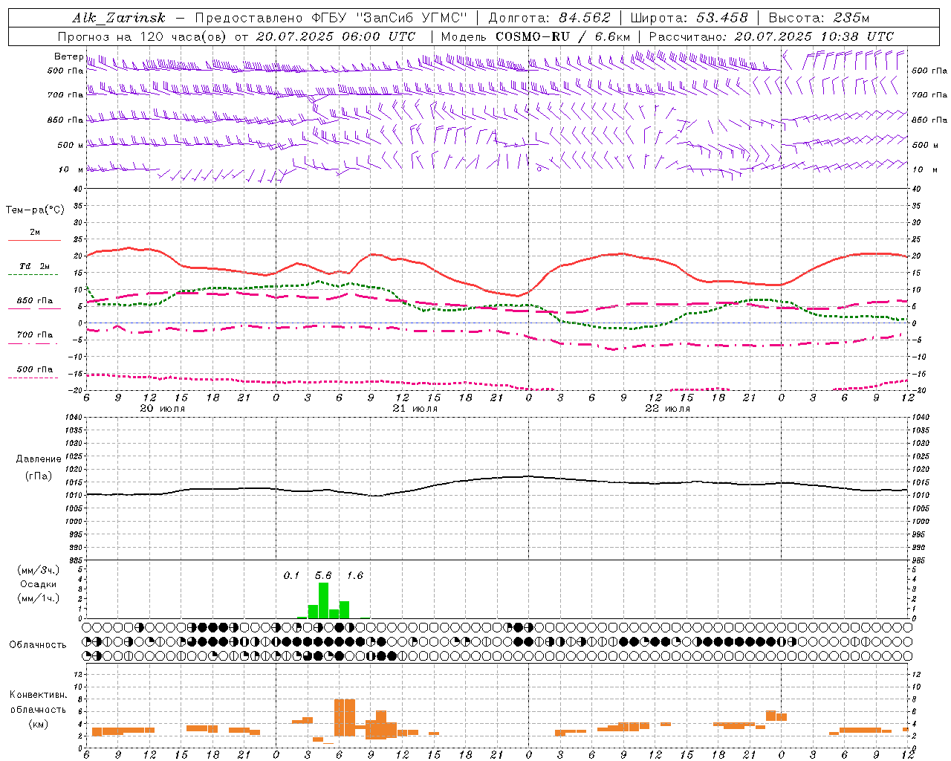Click the Долгота: 84.562 value

point(549,18)
